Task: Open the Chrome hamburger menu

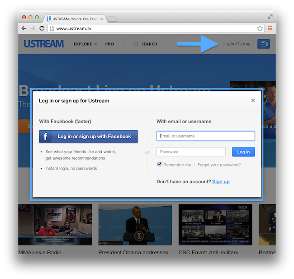Action: click(270, 28)
